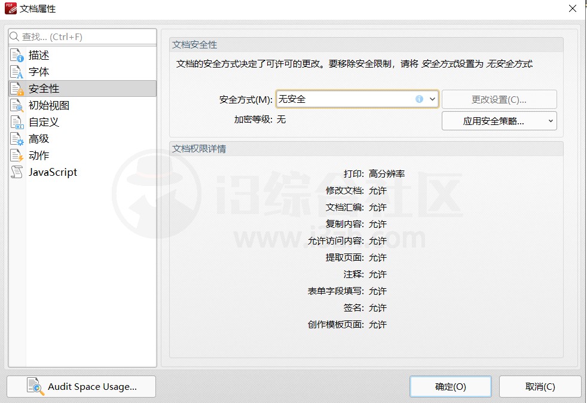
Task: Click the 无安全 security method combo box
Action: 357,99
